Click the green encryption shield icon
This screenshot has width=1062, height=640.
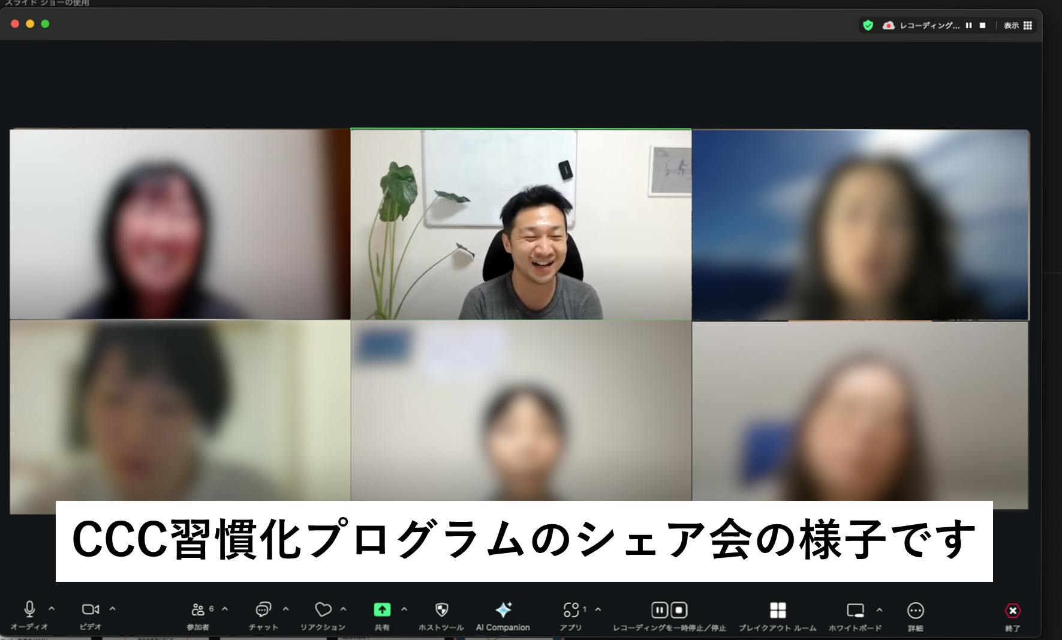(868, 25)
